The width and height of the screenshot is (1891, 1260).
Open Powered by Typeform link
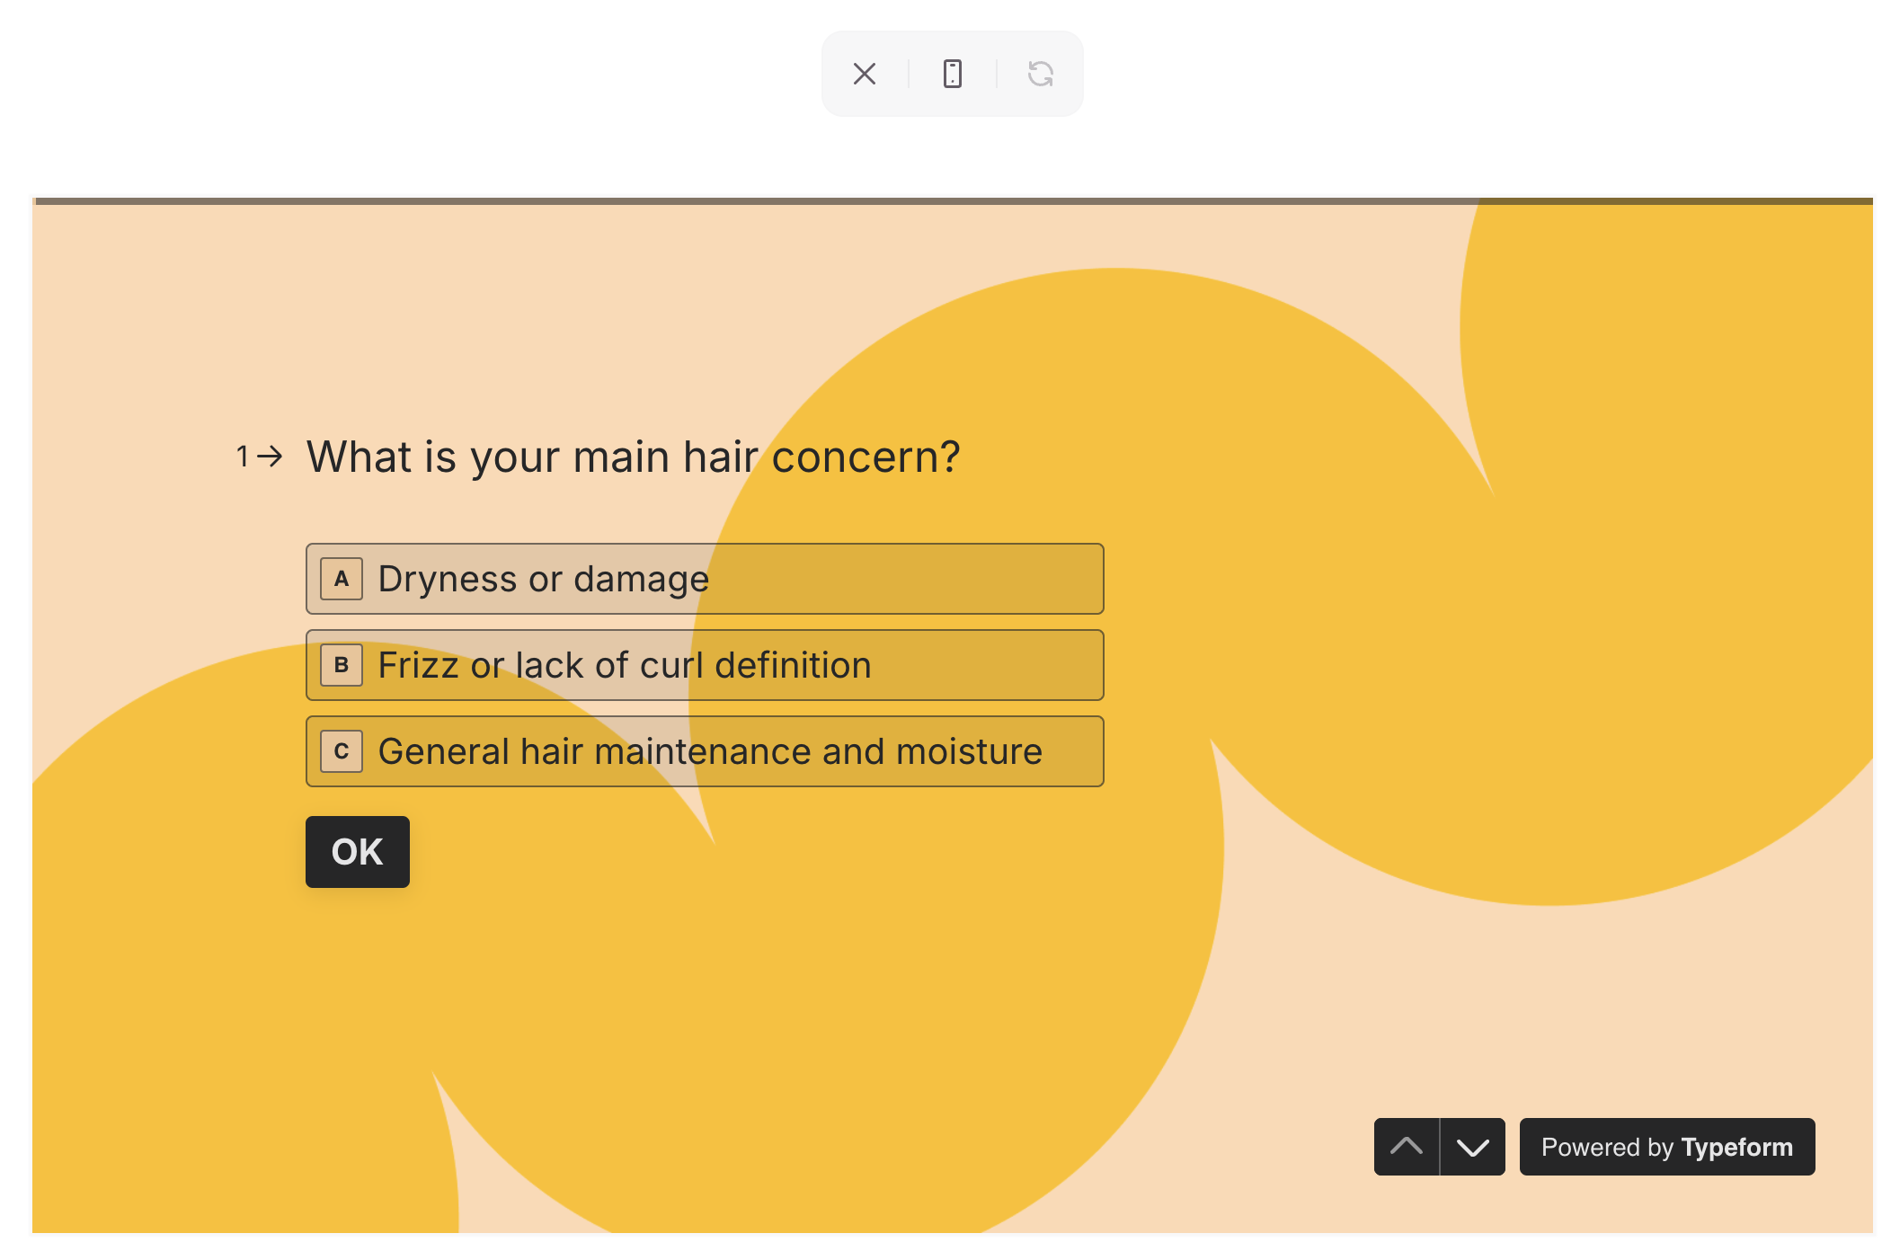point(1667,1146)
